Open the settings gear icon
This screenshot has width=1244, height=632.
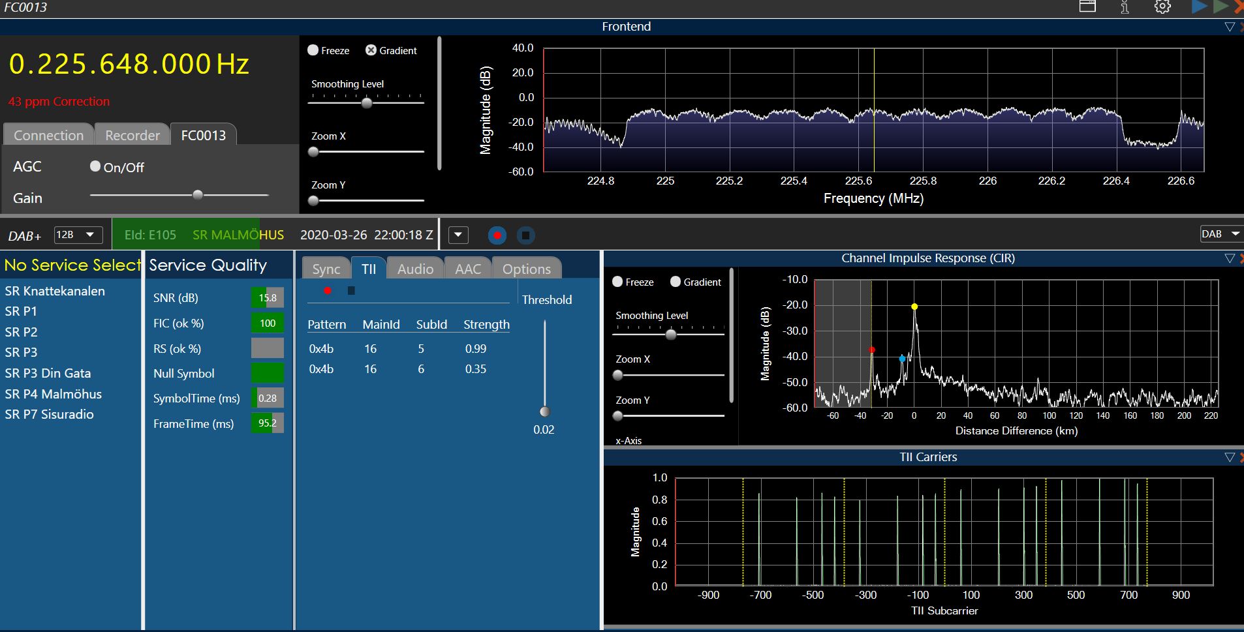(x=1162, y=7)
